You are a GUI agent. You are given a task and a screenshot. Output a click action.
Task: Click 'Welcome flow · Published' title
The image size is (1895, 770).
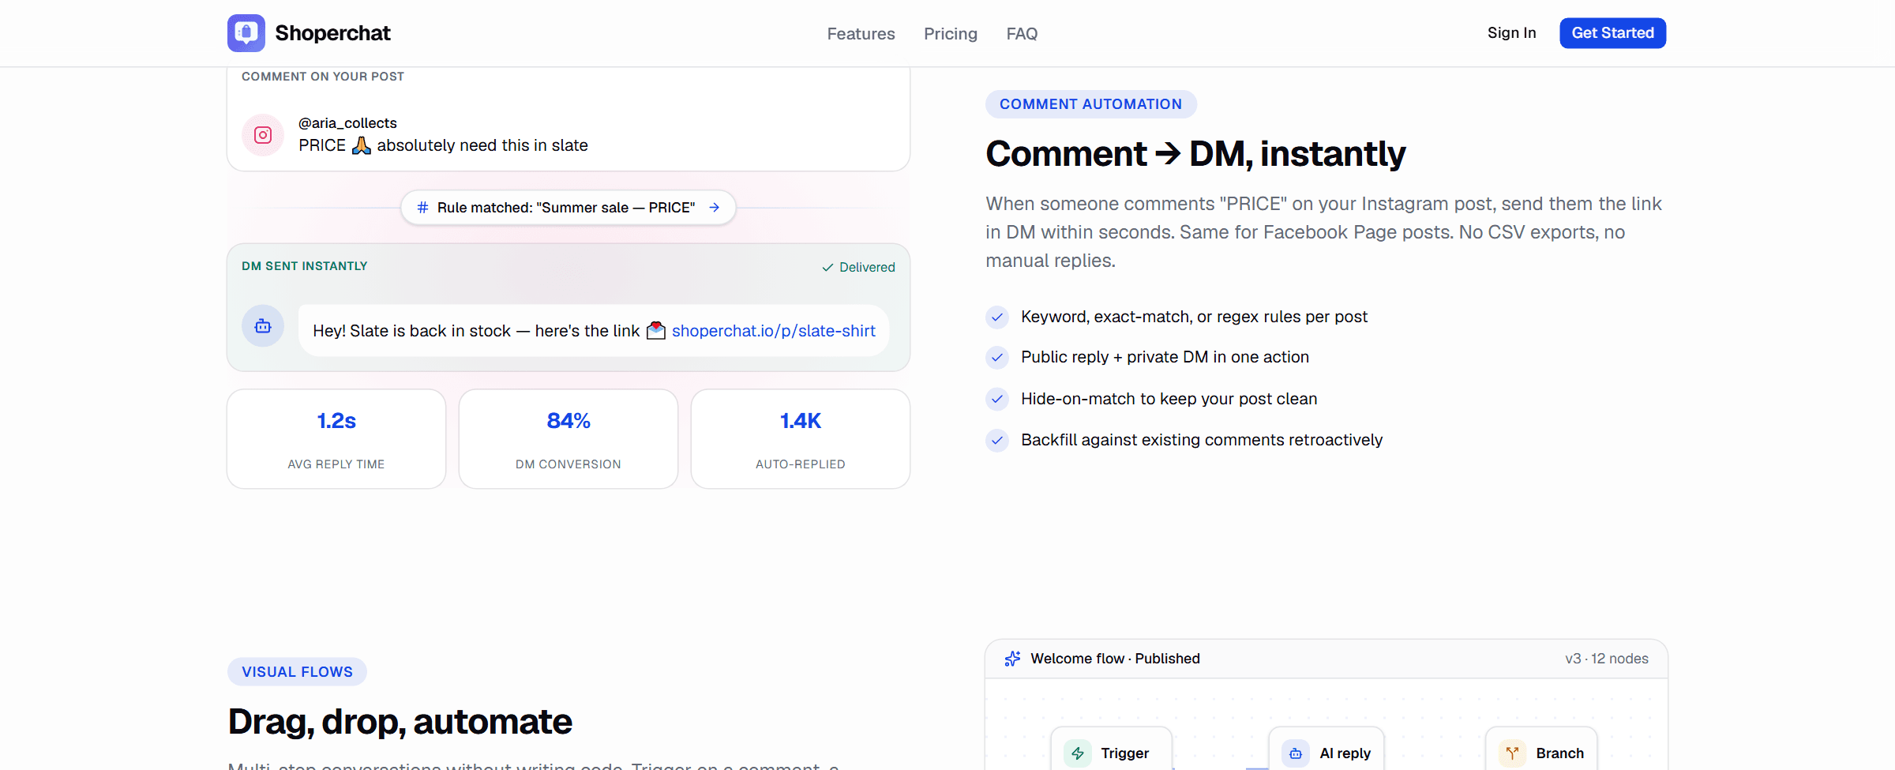click(x=1115, y=659)
